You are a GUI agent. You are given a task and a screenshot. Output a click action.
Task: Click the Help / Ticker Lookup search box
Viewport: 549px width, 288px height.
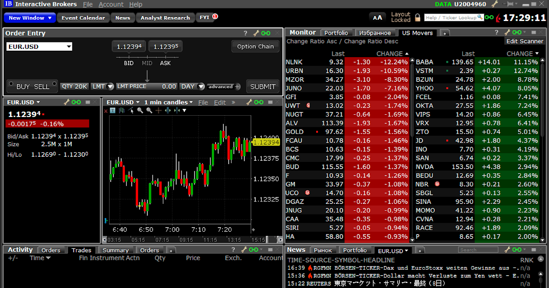[454, 17]
